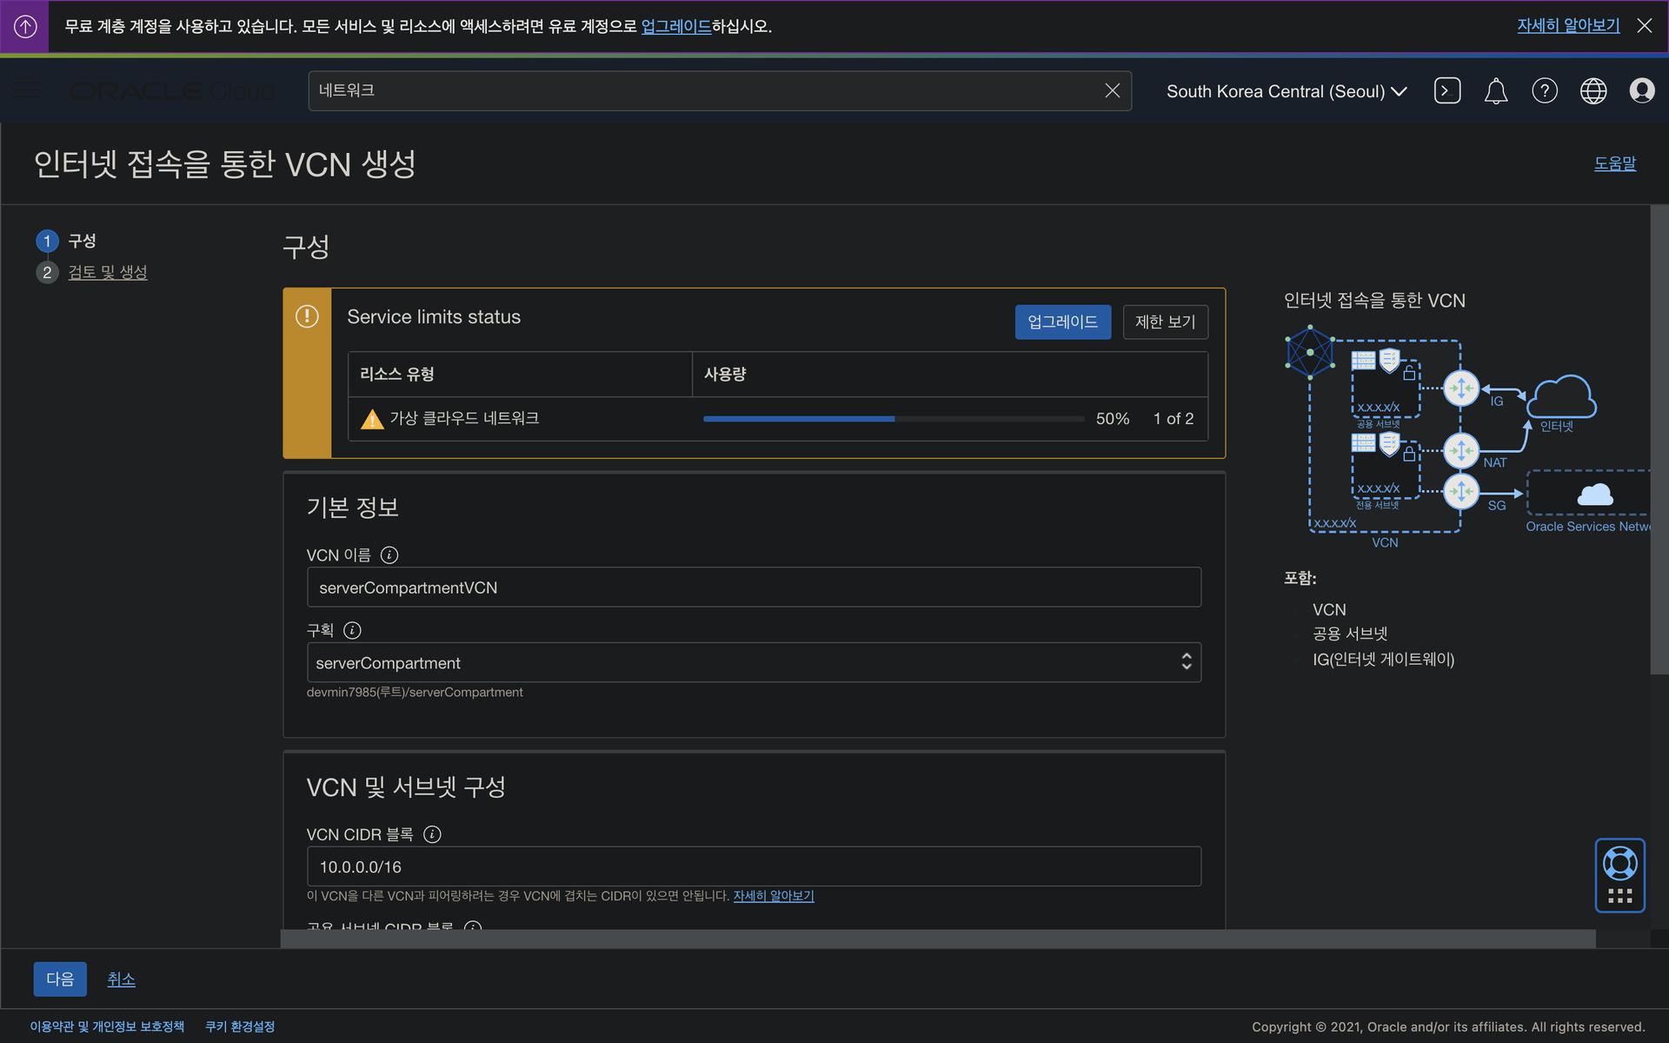Open the hamburger navigation menu
The height and width of the screenshot is (1043, 1669).
pos(27,90)
